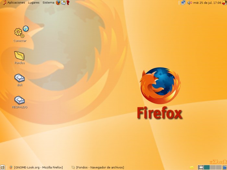The image size is (227, 170).
Task: Select the disk drive desktop icon
Action: tap(19, 80)
